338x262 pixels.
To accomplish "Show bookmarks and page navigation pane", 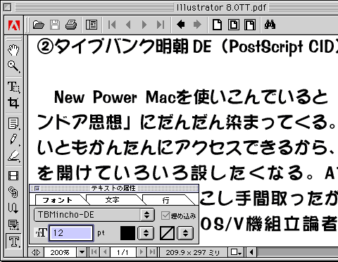I will pyautogui.click(x=92, y=25).
